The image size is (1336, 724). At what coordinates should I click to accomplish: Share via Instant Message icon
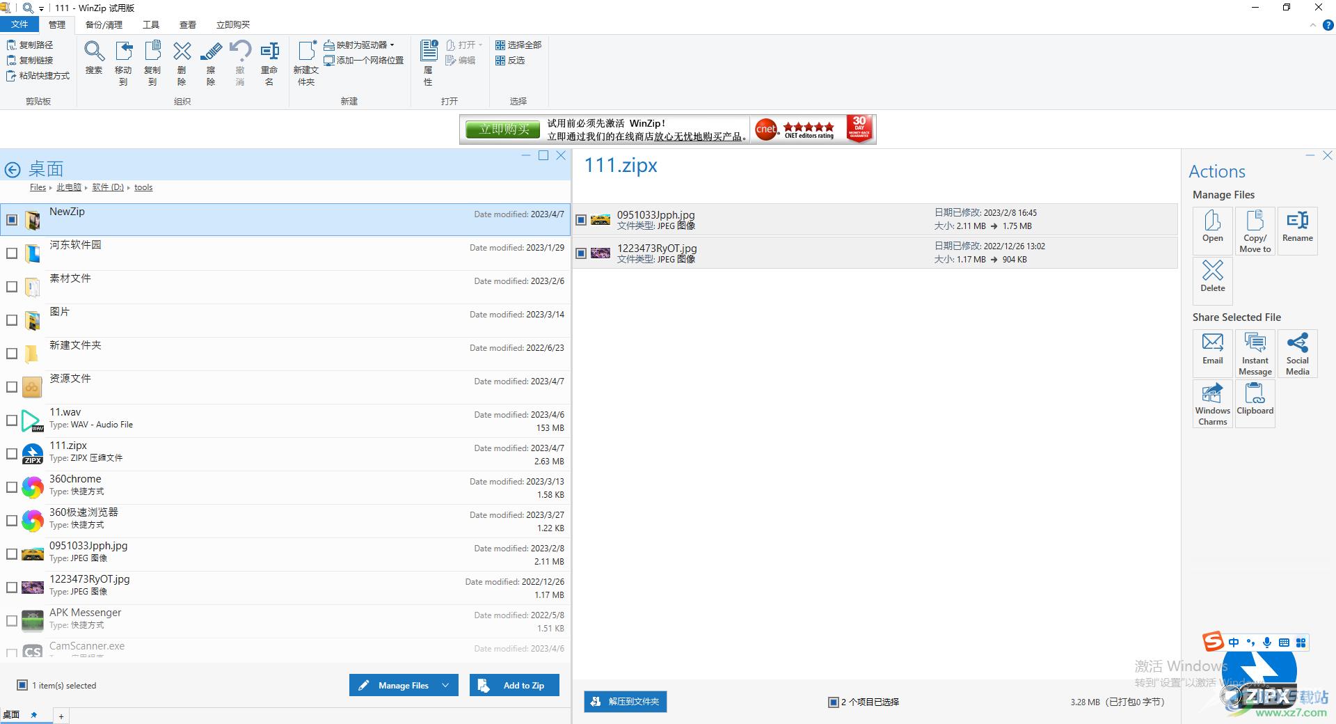tap(1255, 353)
